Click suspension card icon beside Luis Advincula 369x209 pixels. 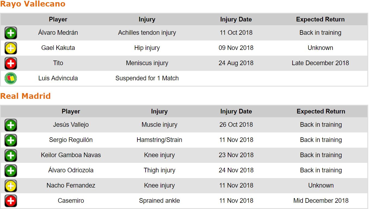(x=11, y=78)
